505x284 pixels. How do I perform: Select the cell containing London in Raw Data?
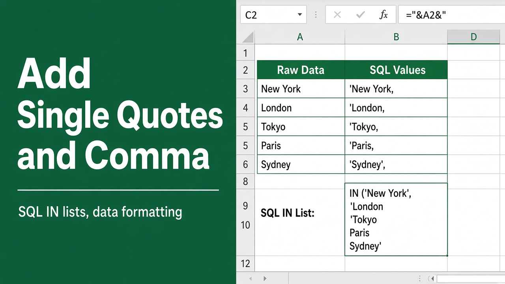click(x=301, y=108)
